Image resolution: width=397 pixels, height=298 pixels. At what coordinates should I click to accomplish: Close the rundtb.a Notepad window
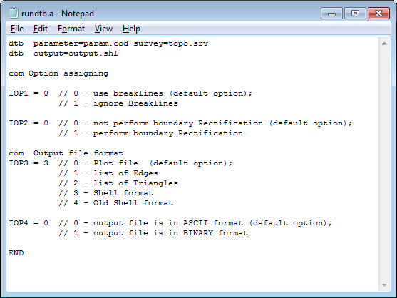click(378, 14)
